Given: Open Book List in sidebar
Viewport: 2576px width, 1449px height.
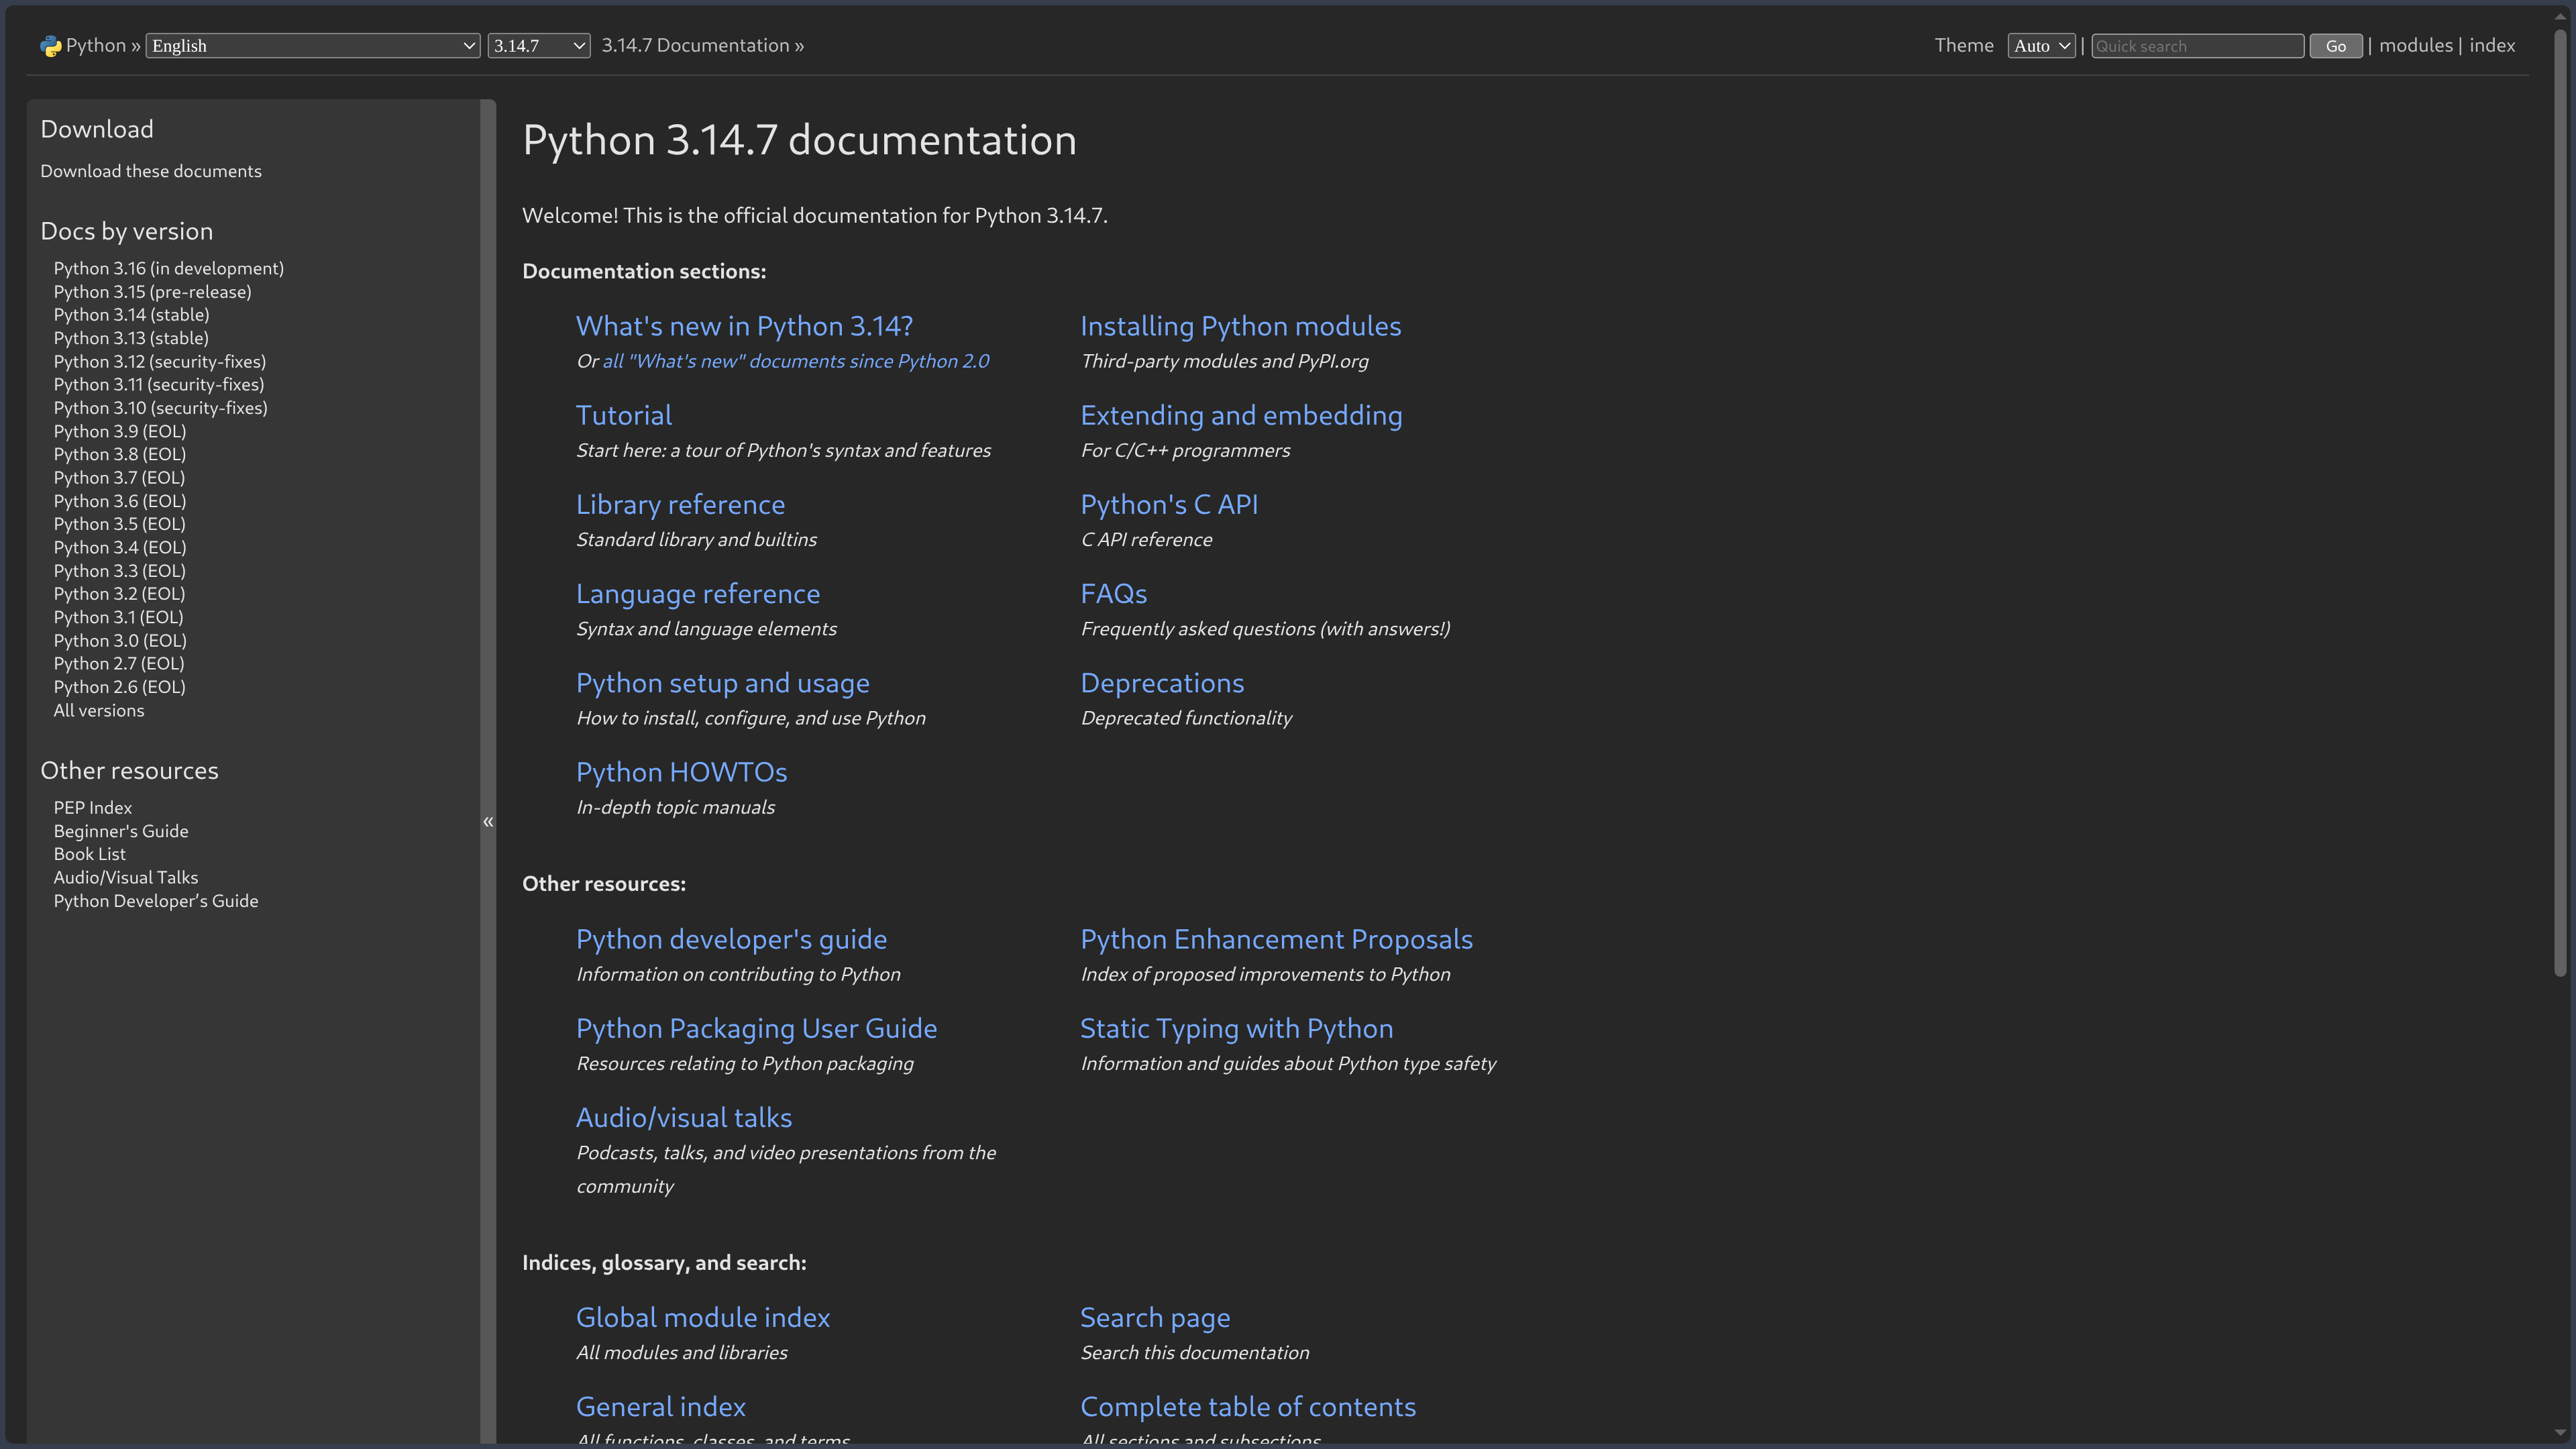Looking at the screenshot, I should coord(90,854).
